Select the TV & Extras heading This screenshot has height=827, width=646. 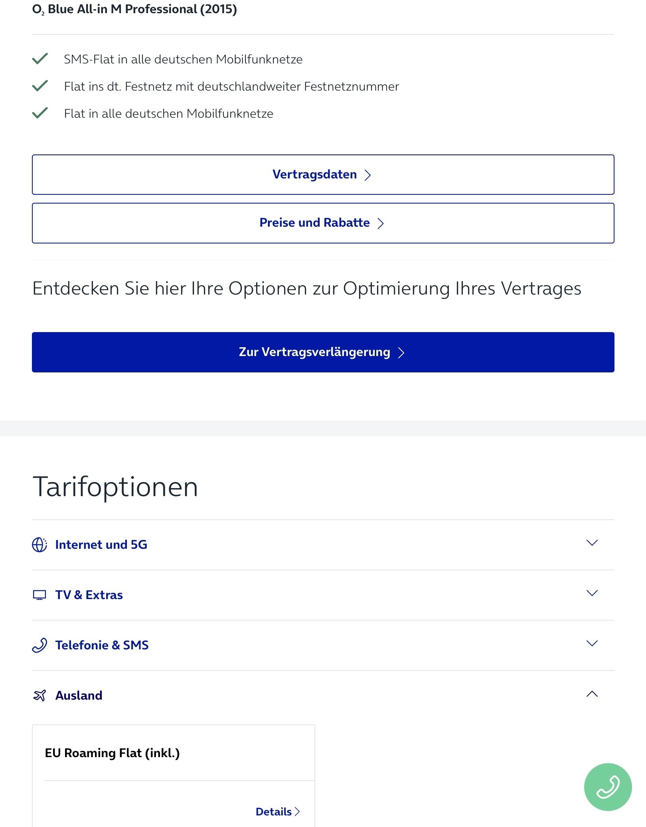click(89, 595)
